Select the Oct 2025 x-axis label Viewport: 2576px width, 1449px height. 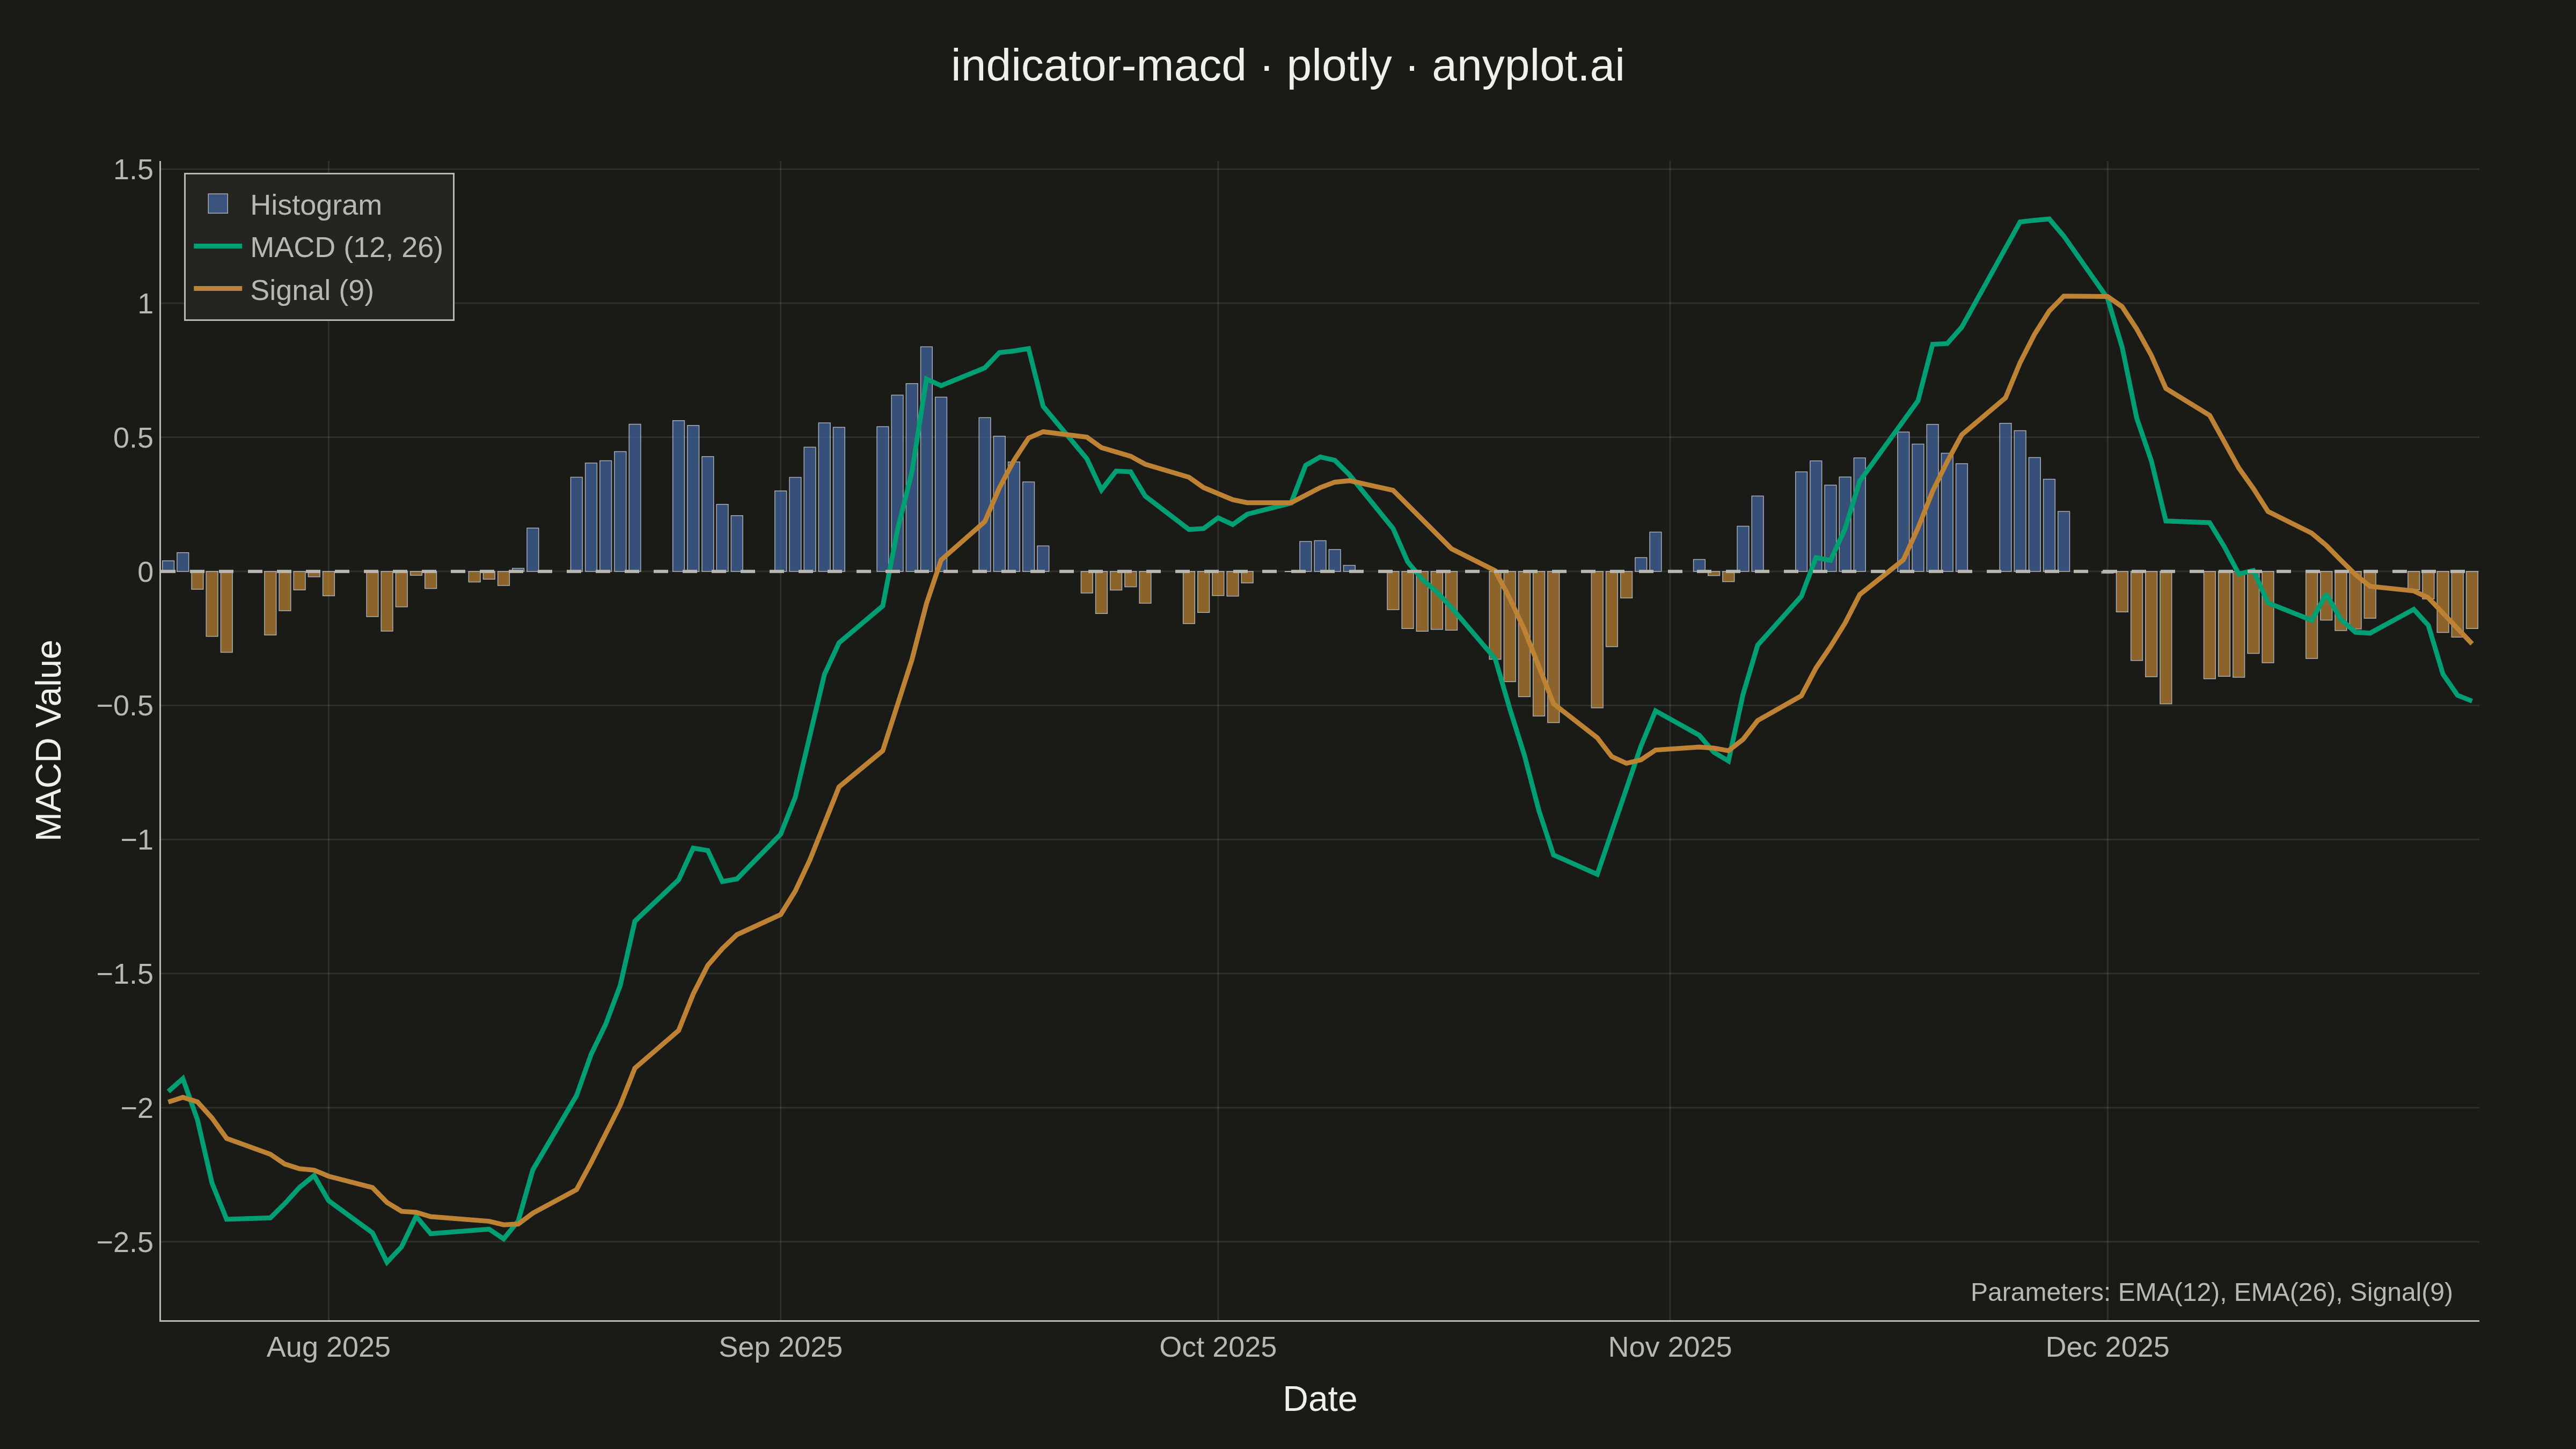[1217, 1347]
